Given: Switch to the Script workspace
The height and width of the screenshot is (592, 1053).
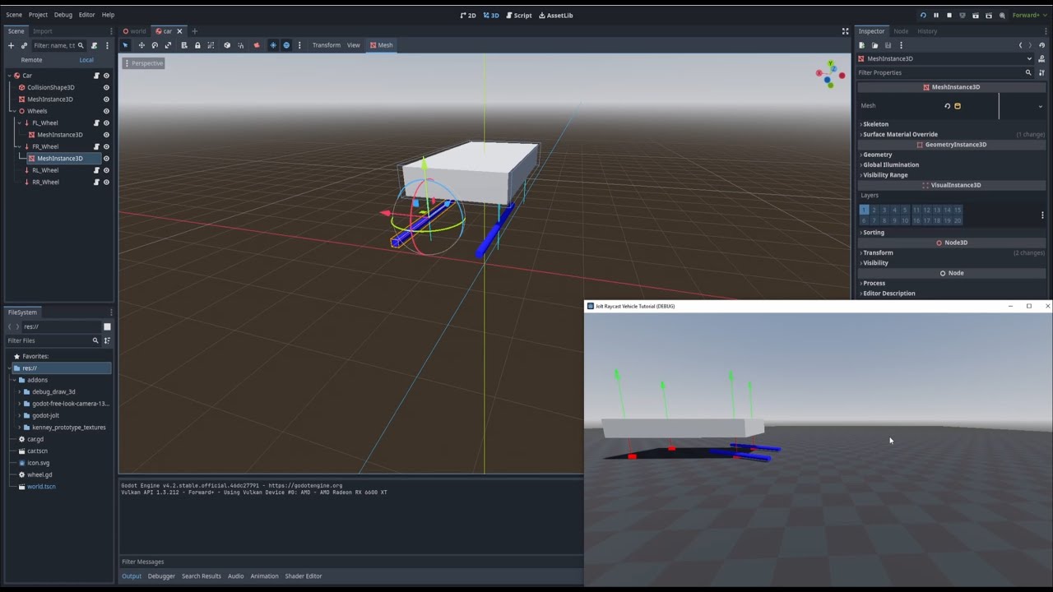Looking at the screenshot, I should (518, 15).
